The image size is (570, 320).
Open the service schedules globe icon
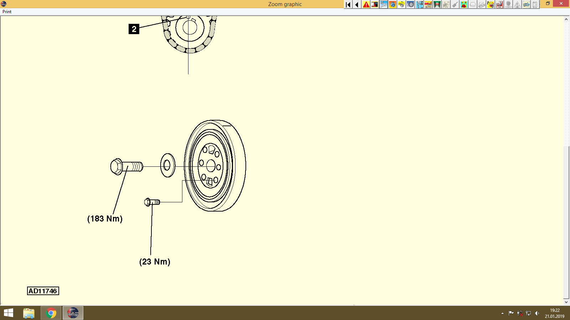pos(393,5)
